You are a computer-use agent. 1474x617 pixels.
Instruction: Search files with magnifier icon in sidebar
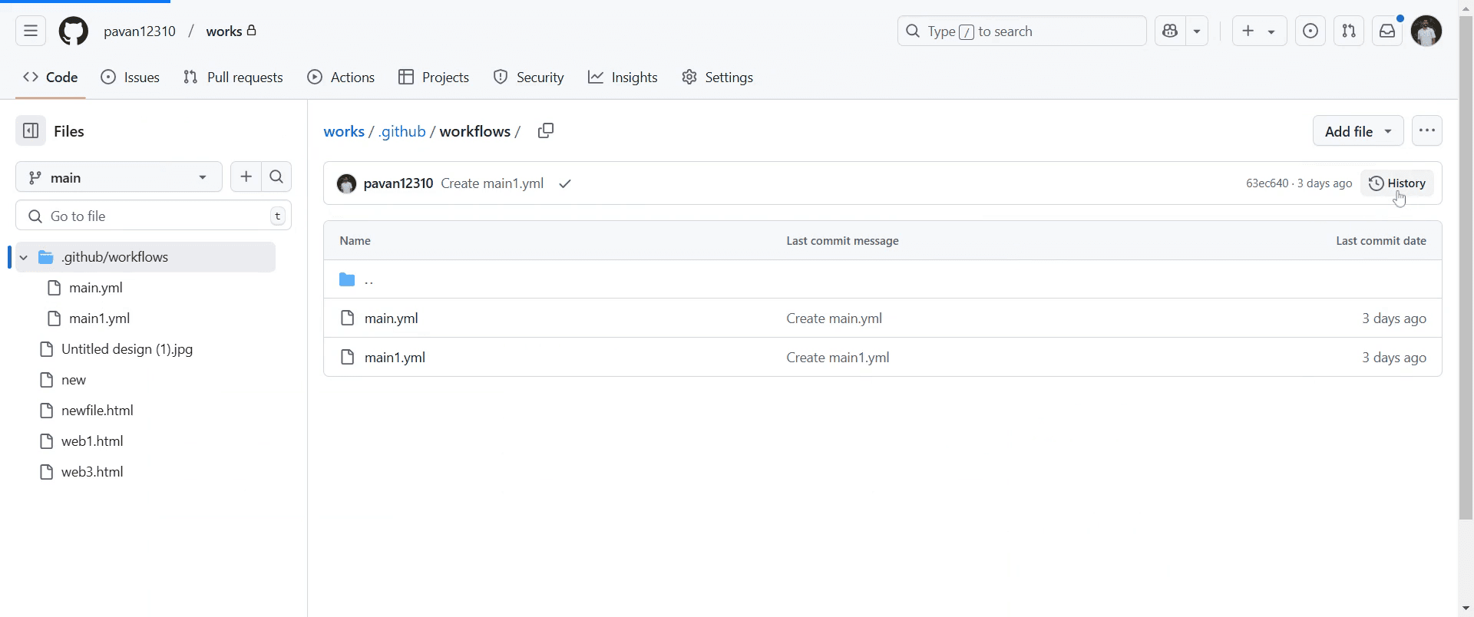(x=276, y=177)
